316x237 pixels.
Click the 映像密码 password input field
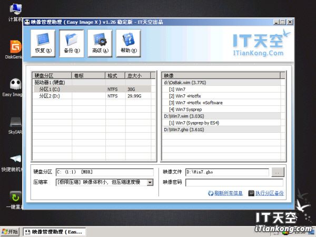pyautogui.click(x=234, y=183)
